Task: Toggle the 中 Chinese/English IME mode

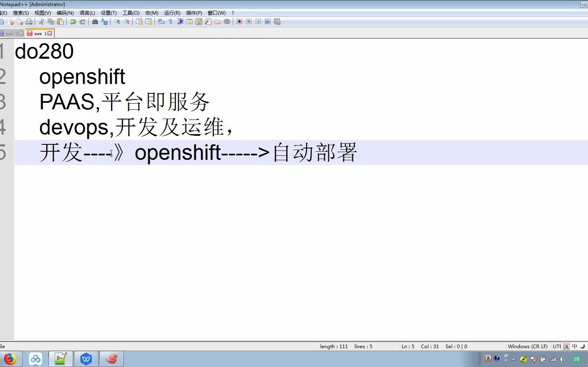Action: pyautogui.click(x=575, y=346)
